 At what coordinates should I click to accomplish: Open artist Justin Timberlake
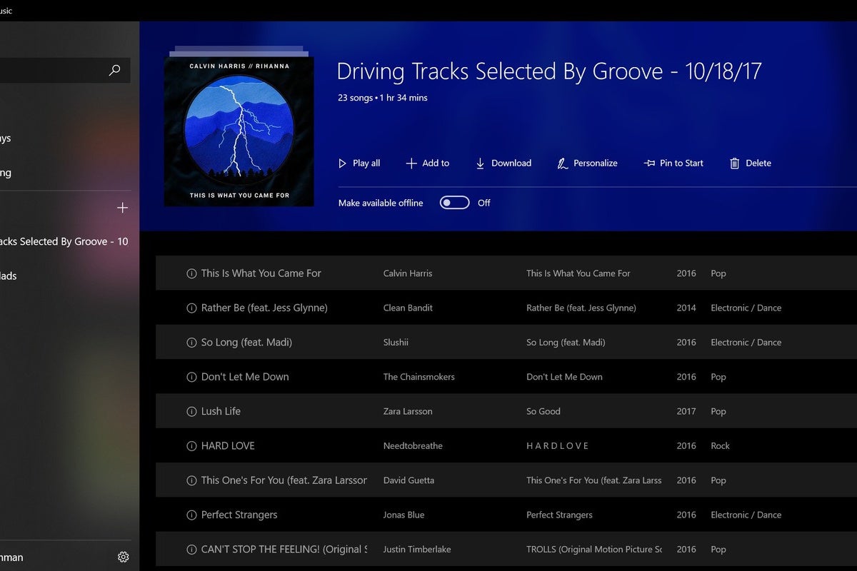(x=417, y=550)
